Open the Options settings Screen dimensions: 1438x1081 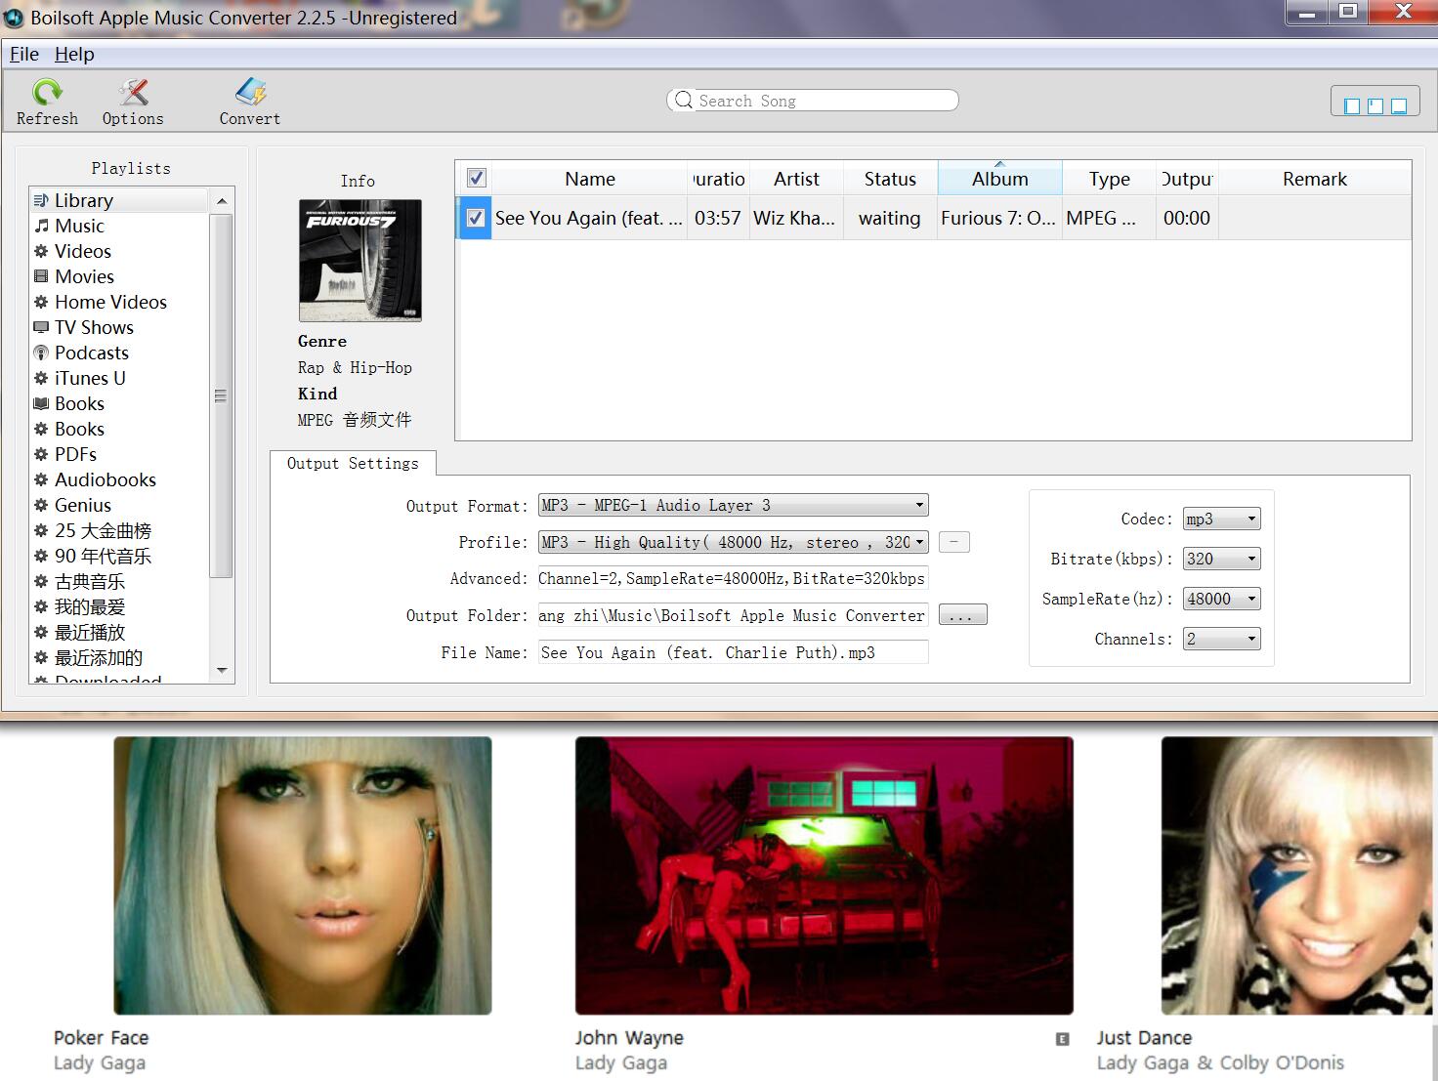tap(133, 100)
